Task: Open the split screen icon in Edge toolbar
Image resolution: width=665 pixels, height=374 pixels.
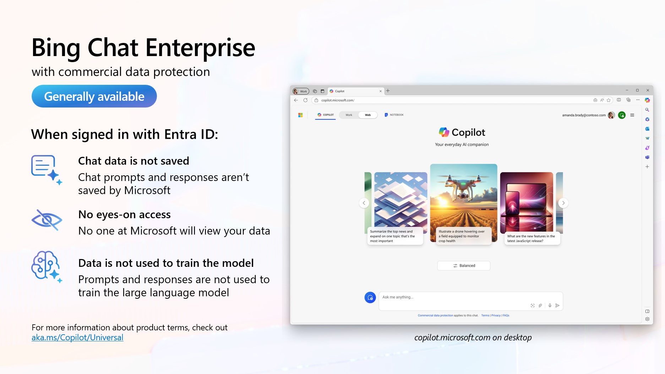Action: click(619, 100)
